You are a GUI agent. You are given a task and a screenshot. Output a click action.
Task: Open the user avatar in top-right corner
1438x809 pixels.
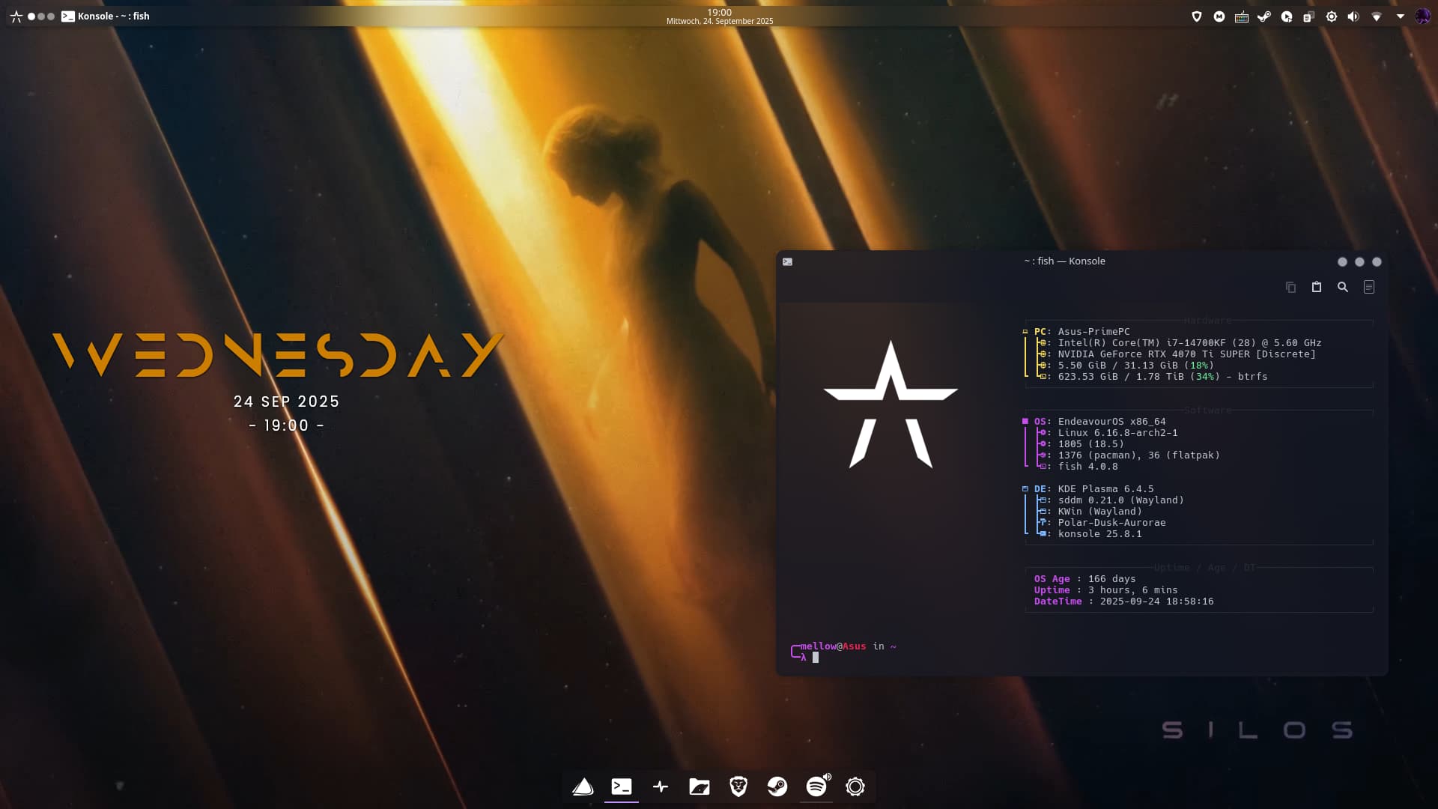1422,16
